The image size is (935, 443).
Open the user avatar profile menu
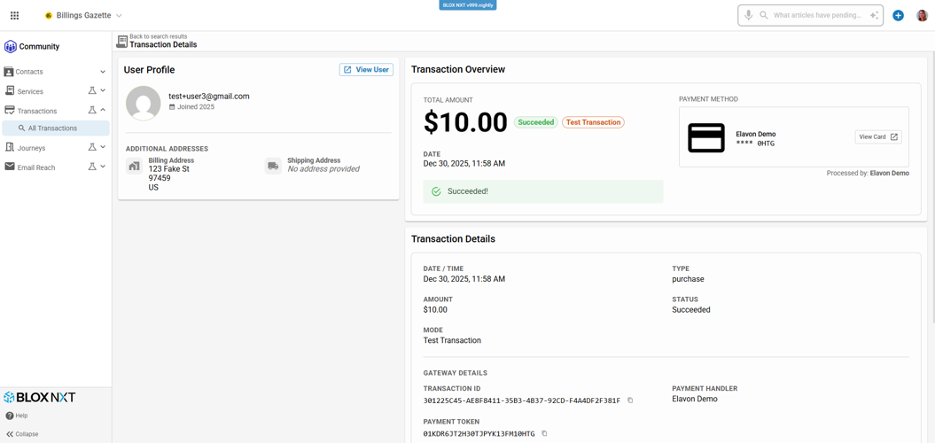click(x=922, y=15)
